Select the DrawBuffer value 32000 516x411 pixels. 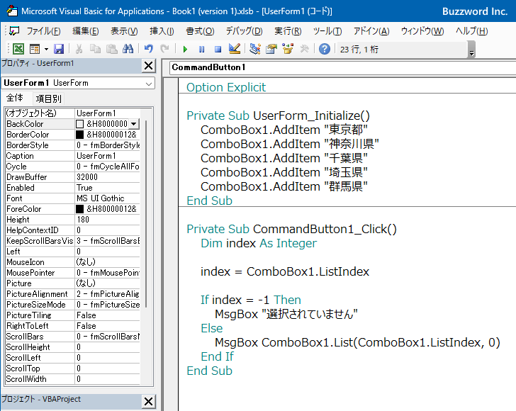108,177
